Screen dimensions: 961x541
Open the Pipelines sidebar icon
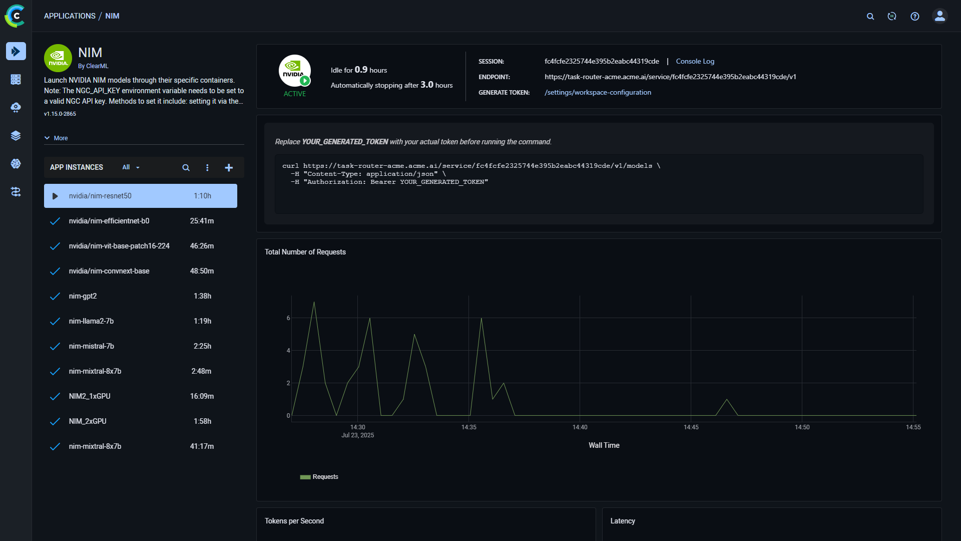(x=16, y=192)
